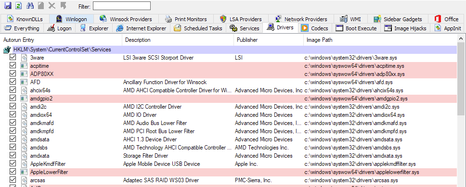Viewport: 466px width, 187px height.
Task: Click the vertical scrollbar thumb
Action: [461, 79]
